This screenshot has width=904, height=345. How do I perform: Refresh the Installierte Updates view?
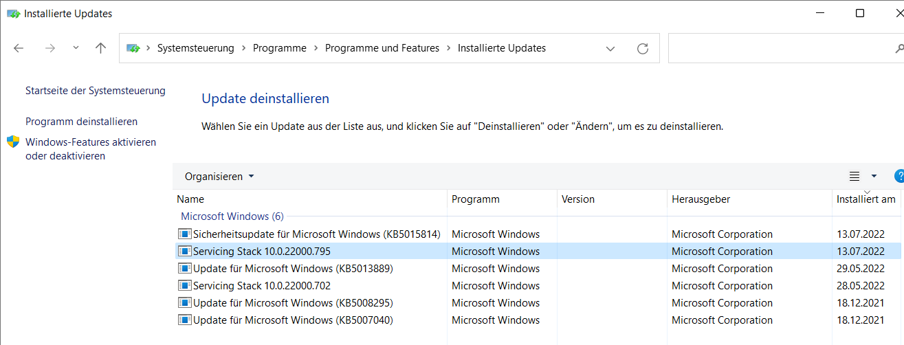point(643,48)
